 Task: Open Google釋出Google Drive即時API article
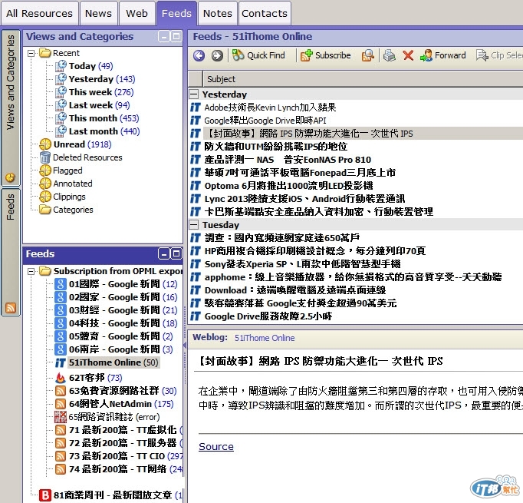(x=265, y=121)
